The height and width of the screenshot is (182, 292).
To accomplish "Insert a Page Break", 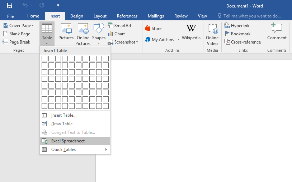I will coord(17,42).
